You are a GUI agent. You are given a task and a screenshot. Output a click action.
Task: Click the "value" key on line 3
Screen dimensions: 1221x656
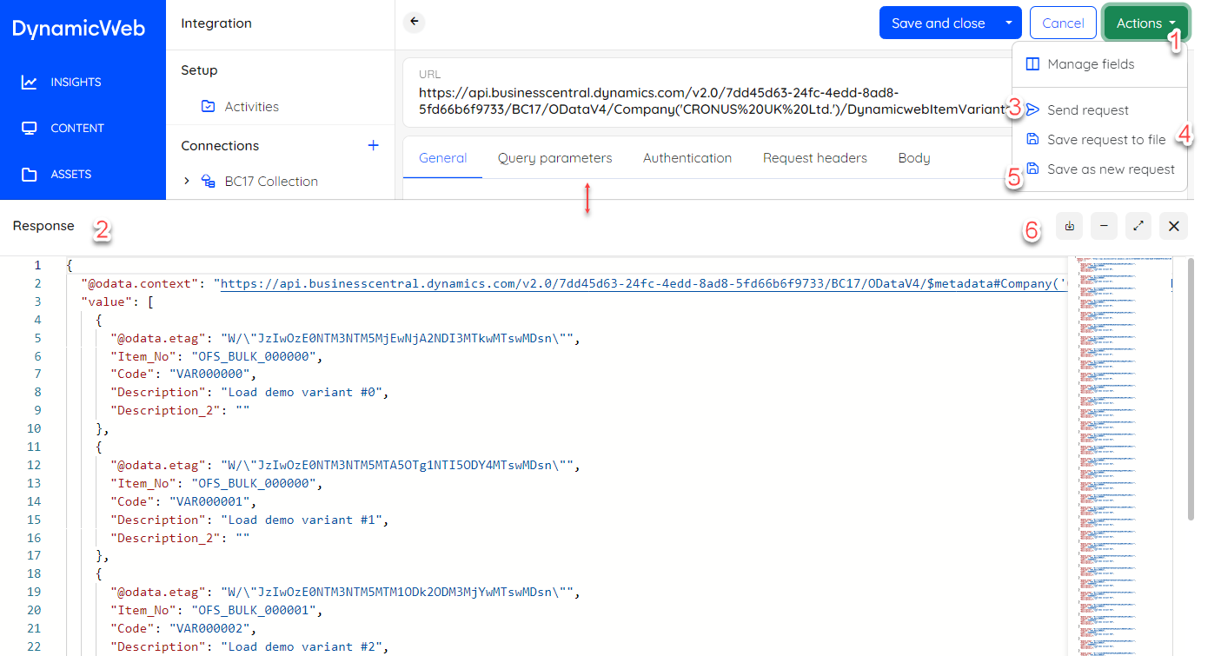[x=107, y=301]
